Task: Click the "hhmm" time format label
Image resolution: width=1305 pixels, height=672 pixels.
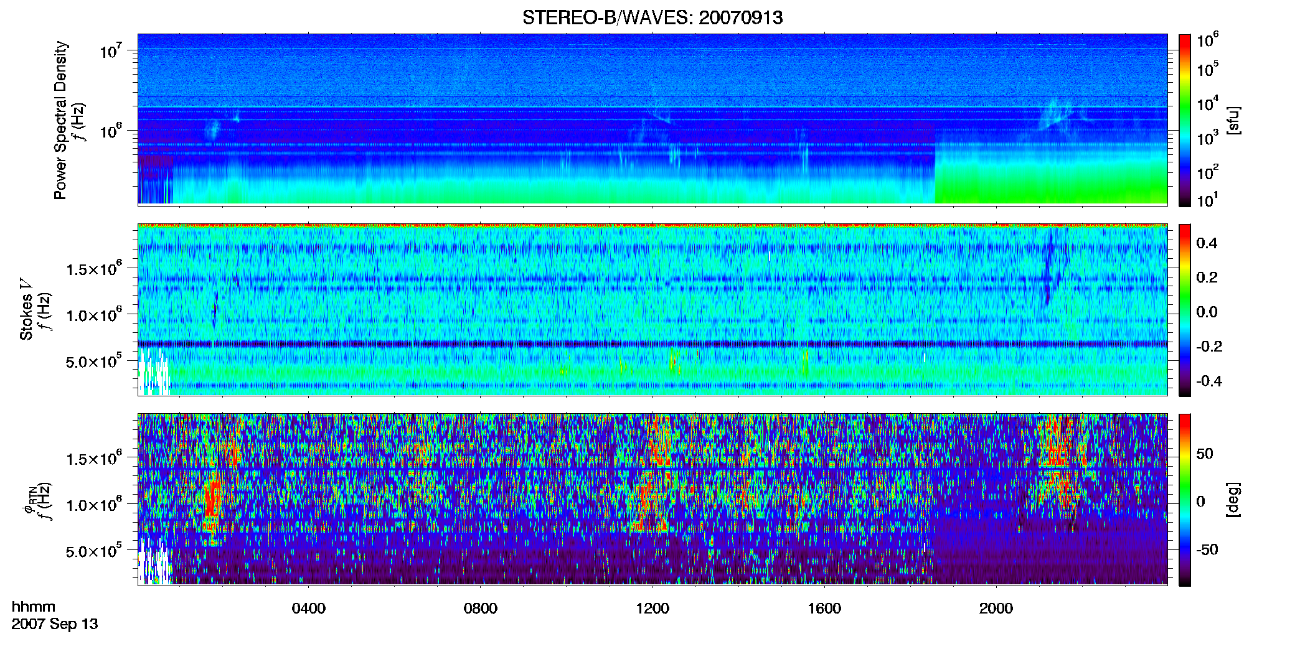Action: click(x=34, y=607)
